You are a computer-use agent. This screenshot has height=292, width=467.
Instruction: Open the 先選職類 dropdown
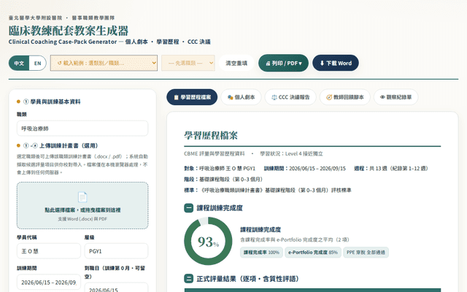pos(188,63)
